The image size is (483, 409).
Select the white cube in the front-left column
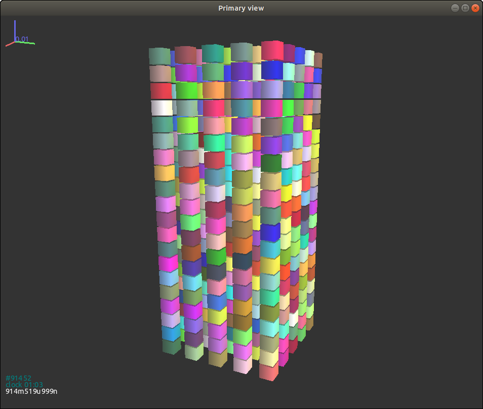point(162,107)
